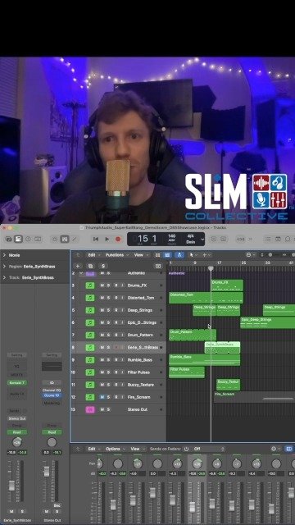Screen dimensions: 295x525
Task: Click the Read automation button on Eerie_SynthBrass strip
Action: [16, 432]
